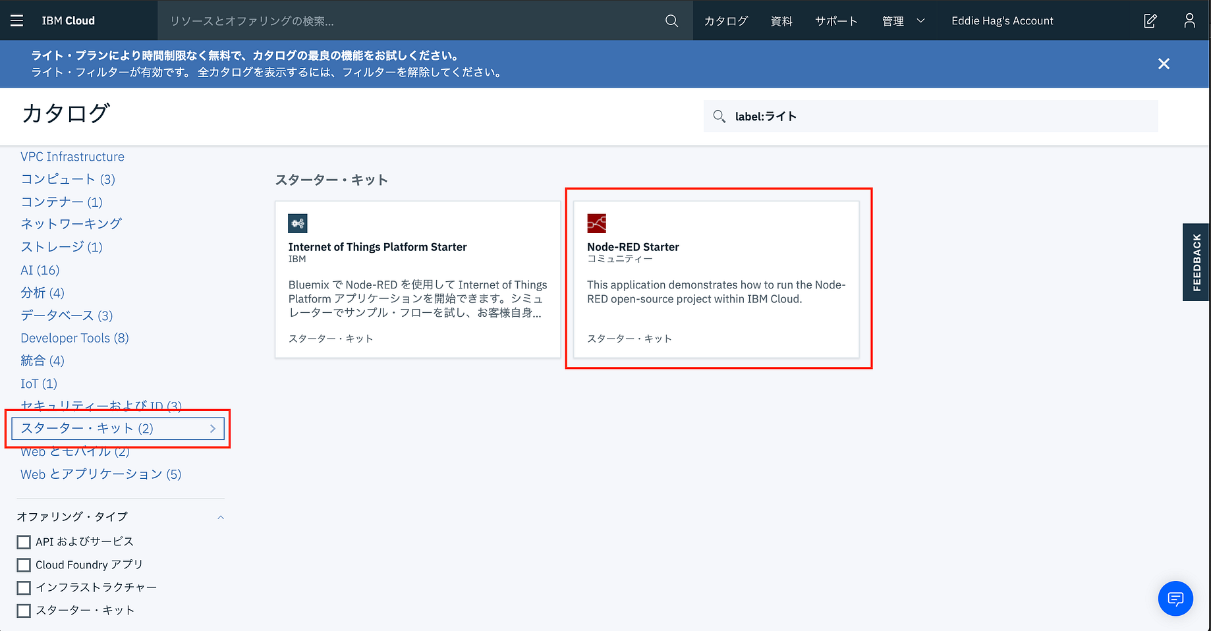
Task: Click the Internet of Things Platform Starter icon
Action: [x=298, y=223]
